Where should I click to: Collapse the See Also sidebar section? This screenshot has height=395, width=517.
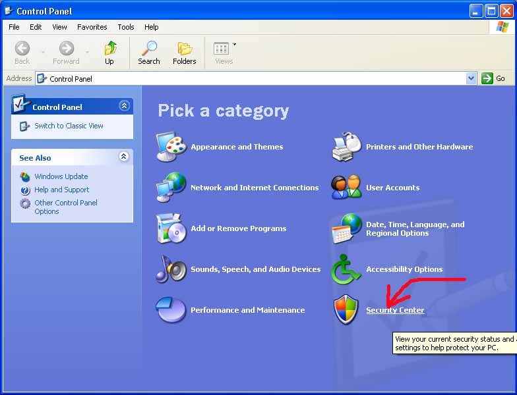click(123, 157)
